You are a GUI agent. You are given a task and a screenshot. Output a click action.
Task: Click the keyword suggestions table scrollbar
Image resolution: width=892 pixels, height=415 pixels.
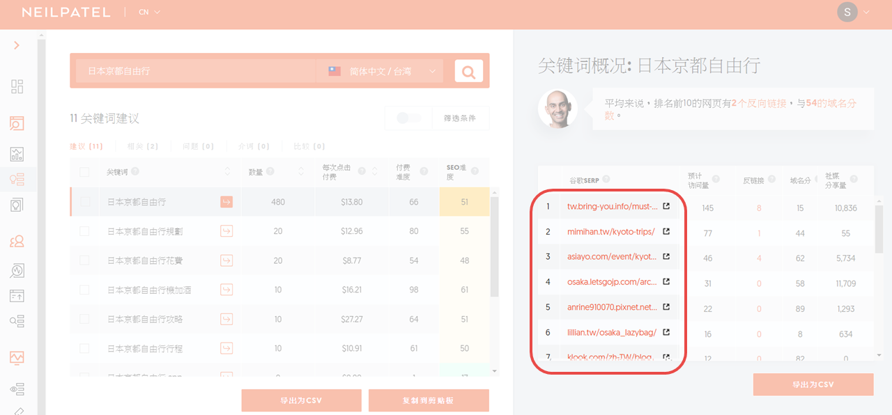coord(495,247)
